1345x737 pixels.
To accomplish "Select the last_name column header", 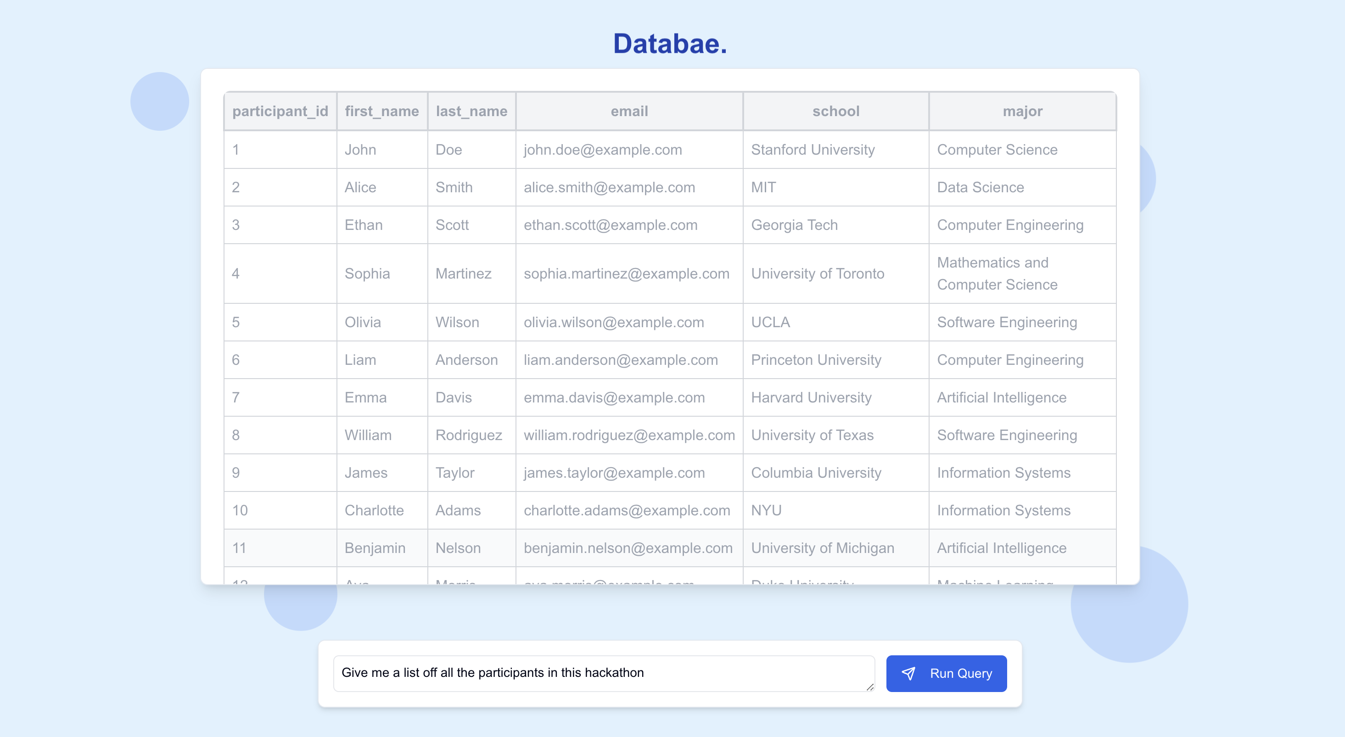I will [x=471, y=111].
